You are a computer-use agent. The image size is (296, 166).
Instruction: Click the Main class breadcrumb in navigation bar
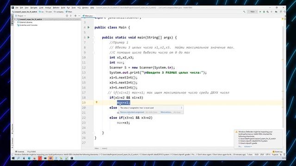69,12
